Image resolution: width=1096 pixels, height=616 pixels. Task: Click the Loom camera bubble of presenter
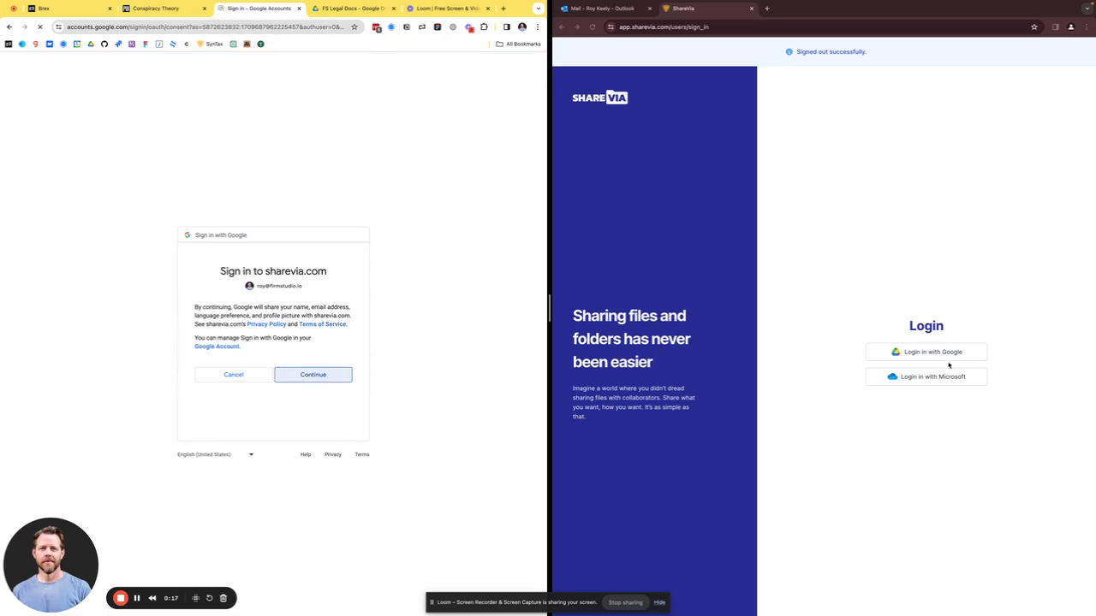click(x=51, y=565)
